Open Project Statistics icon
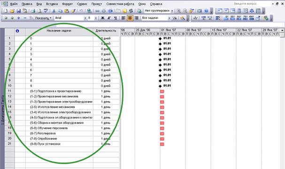The width and height of the screenshot is (285, 169). click(x=195, y=18)
